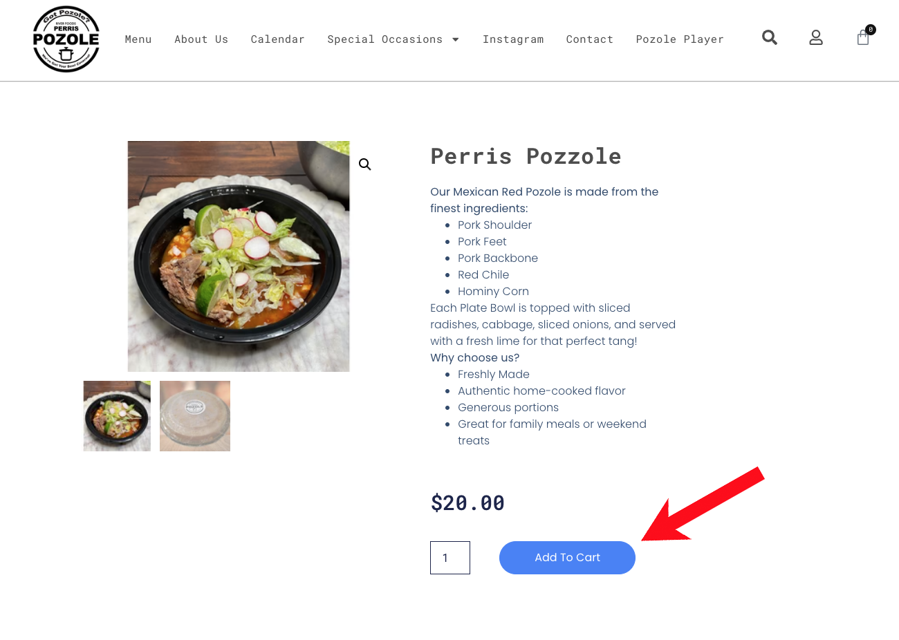The width and height of the screenshot is (899, 640).
Task: Open Special Occasions menu item
Action: (384, 39)
